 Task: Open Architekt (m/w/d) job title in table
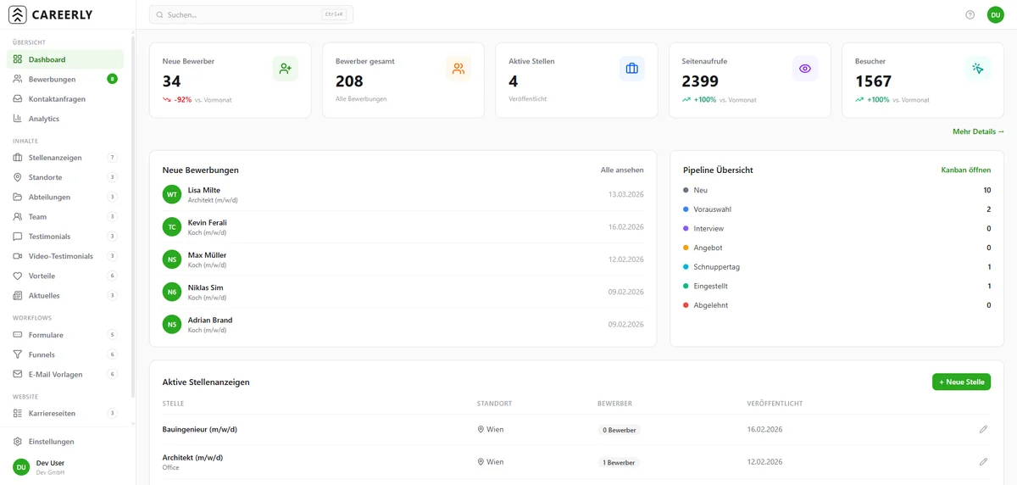pyautogui.click(x=192, y=458)
